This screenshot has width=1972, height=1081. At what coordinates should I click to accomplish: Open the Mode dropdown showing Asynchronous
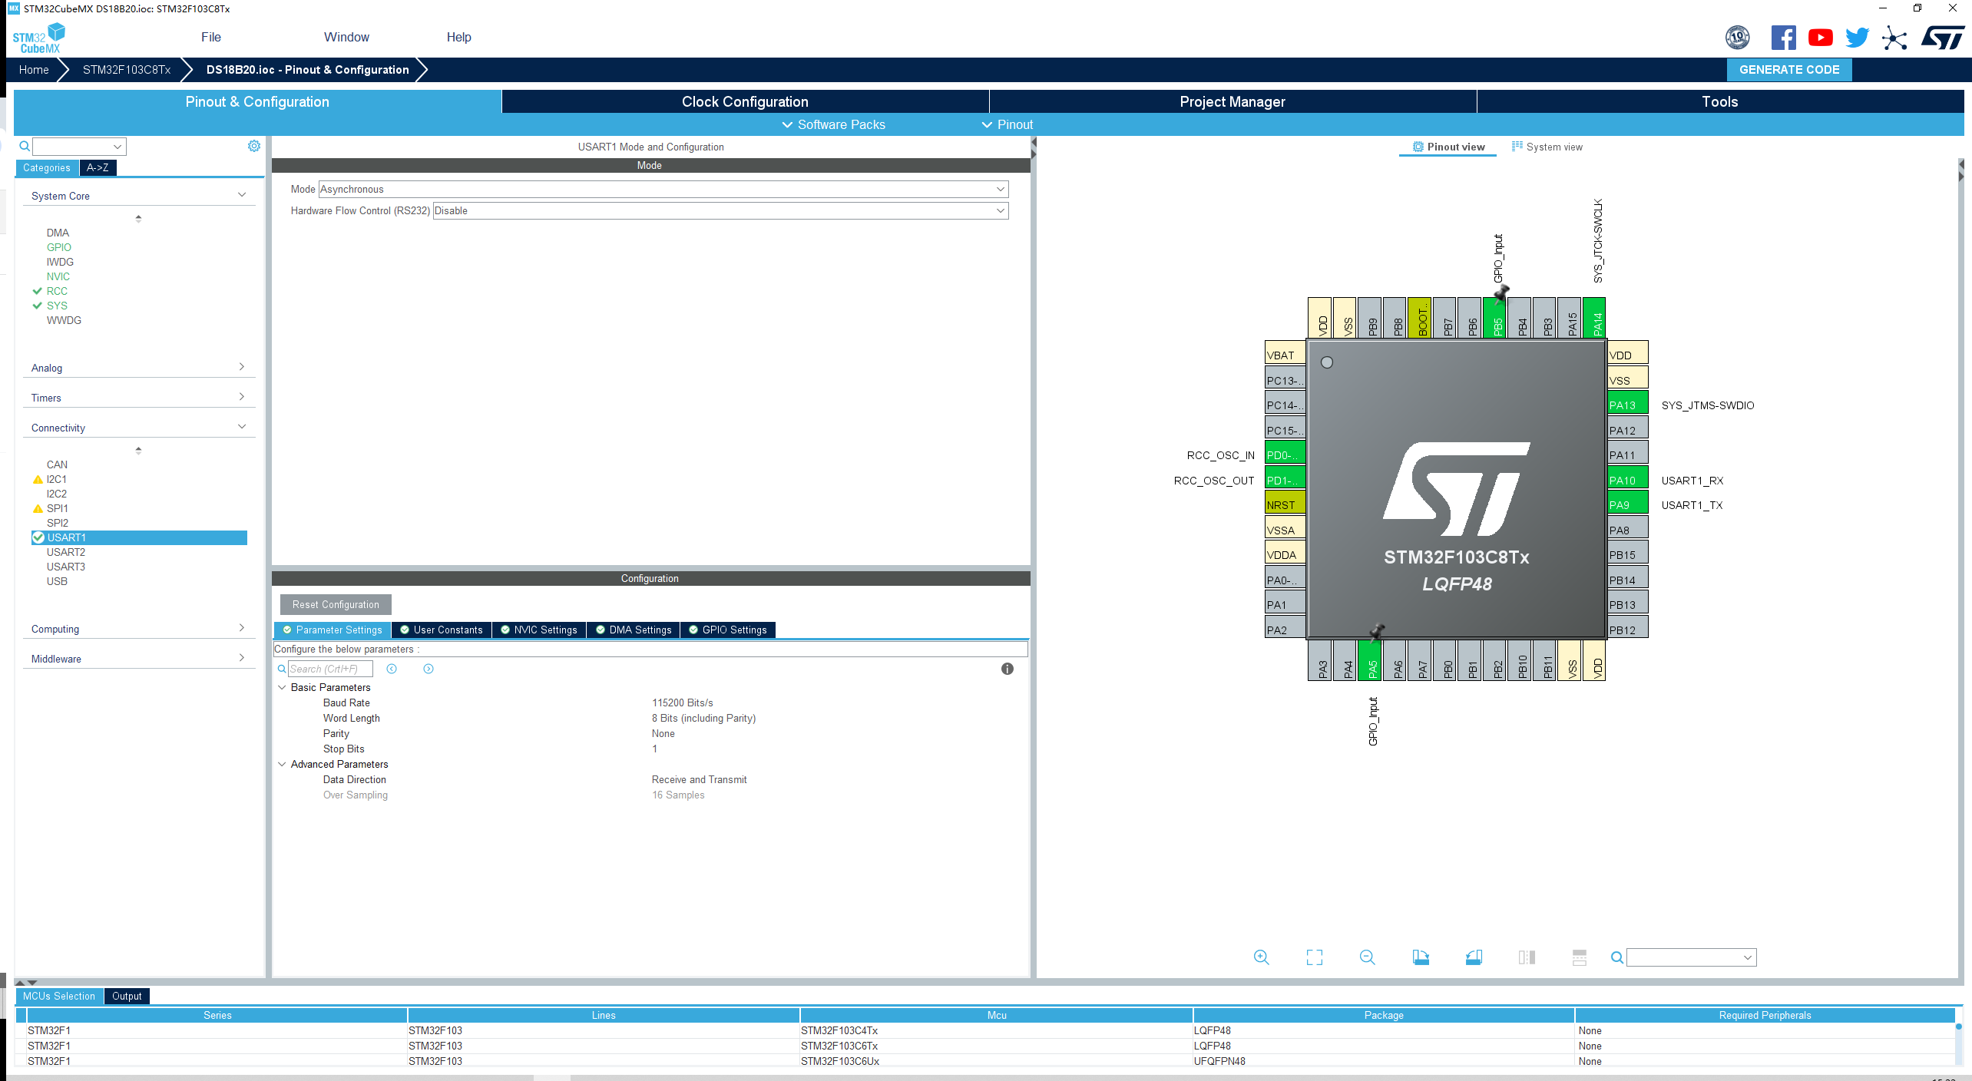[x=1000, y=189]
